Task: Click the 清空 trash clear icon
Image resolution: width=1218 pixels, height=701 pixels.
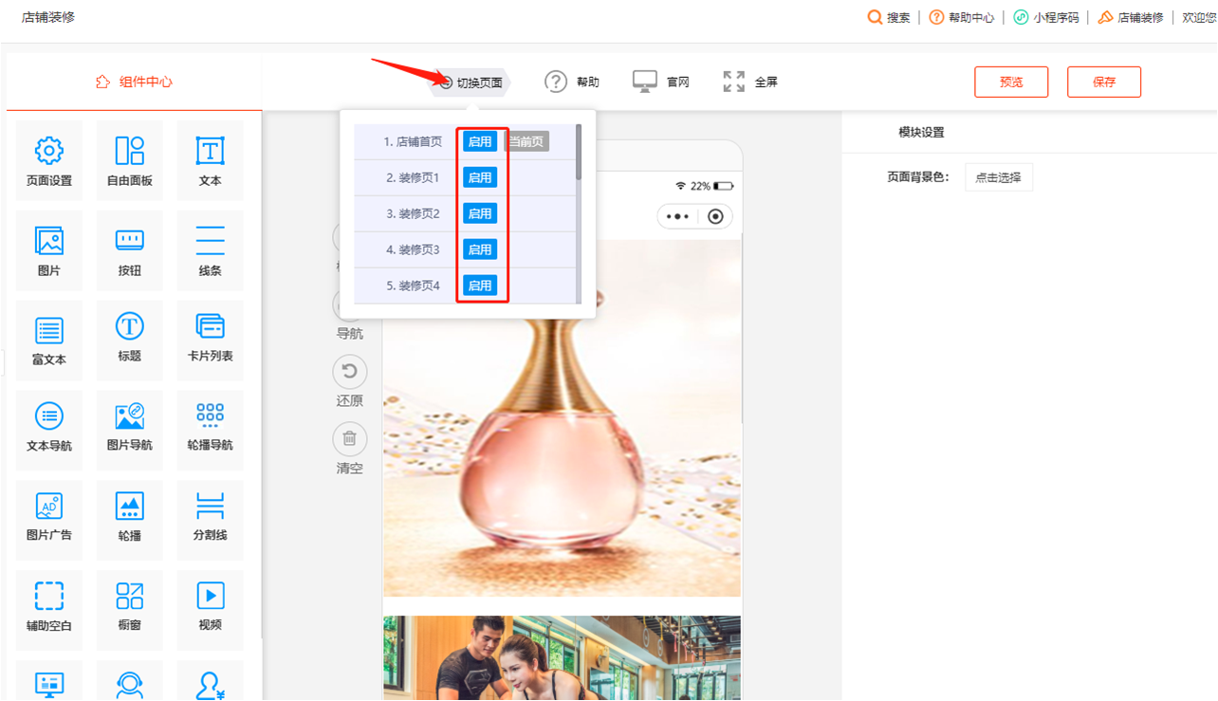Action: [x=350, y=439]
